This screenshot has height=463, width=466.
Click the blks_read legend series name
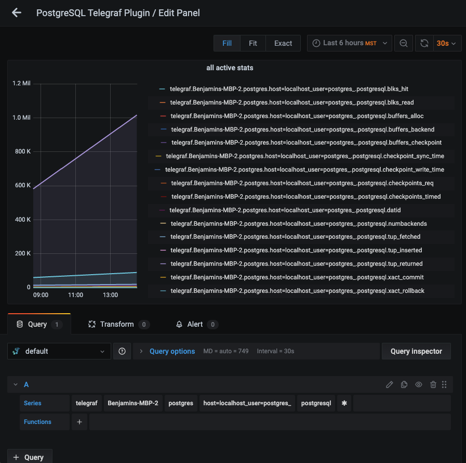[x=292, y=102]
